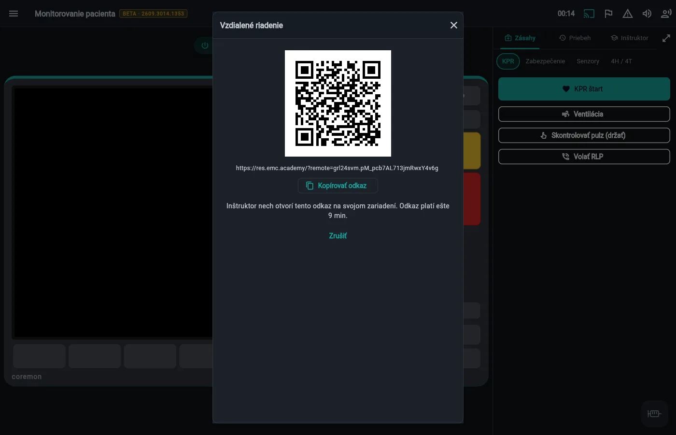Click the remote URL text

tap(337, 168)
